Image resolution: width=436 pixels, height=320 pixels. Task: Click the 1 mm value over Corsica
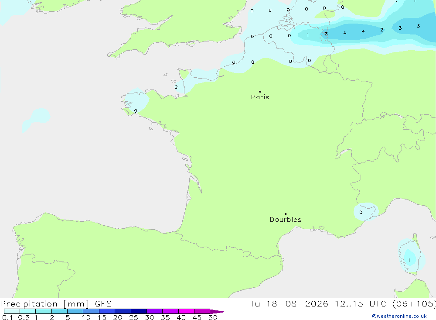coord(409,260)
